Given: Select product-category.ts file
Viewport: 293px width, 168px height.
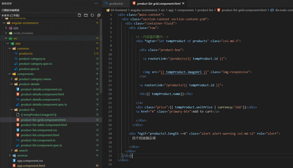Looking at the screenshot, I should pos(32,59).
